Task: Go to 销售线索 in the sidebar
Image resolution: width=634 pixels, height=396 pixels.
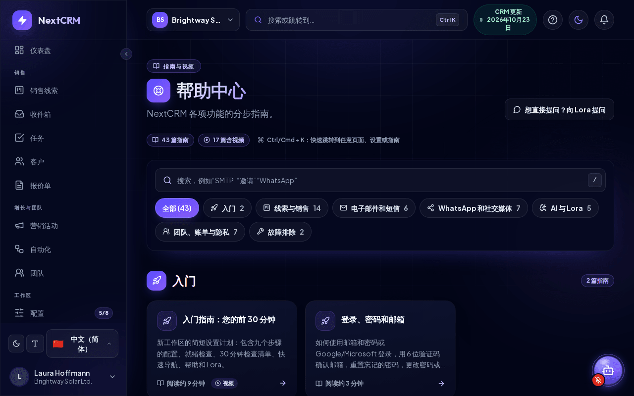Action: 63,91
